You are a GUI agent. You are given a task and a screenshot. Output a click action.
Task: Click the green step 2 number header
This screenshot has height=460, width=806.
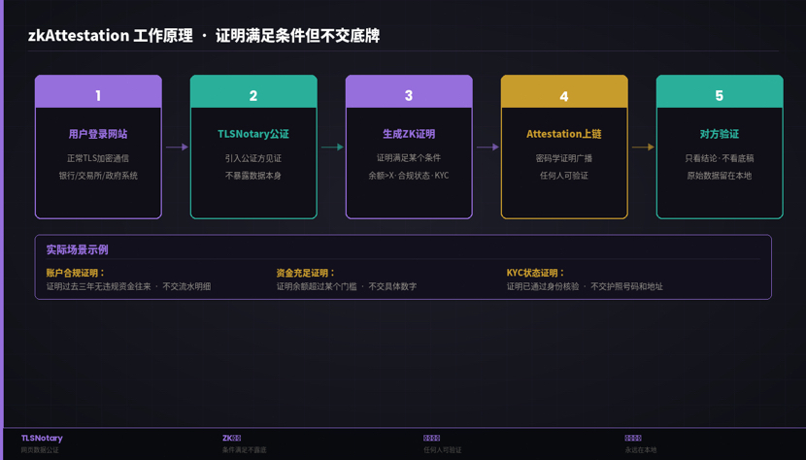253,93
